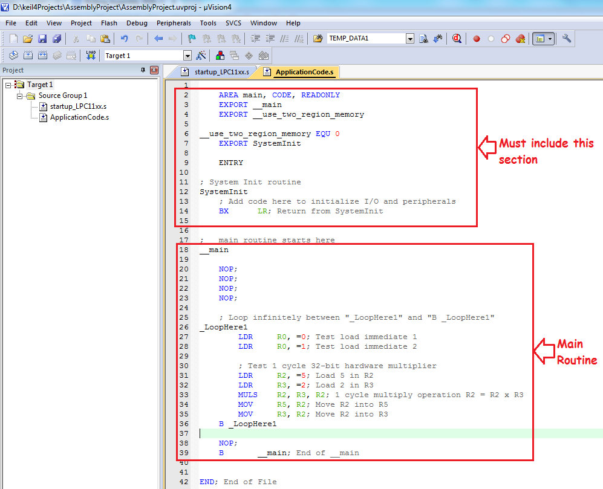Save the current file with the floppy icon
The image size is (603, 489).
pyautogui.click(x=42, y=39)
